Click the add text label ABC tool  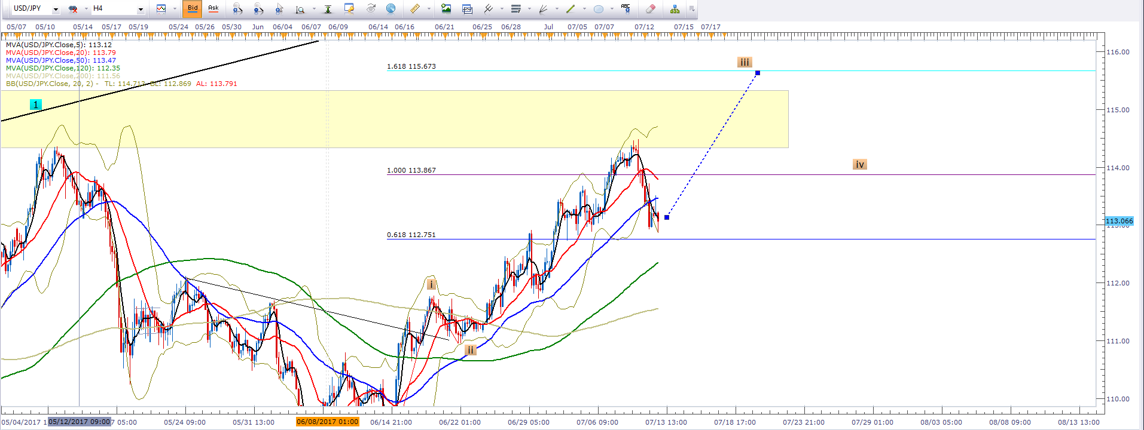(x=626, y=8)
